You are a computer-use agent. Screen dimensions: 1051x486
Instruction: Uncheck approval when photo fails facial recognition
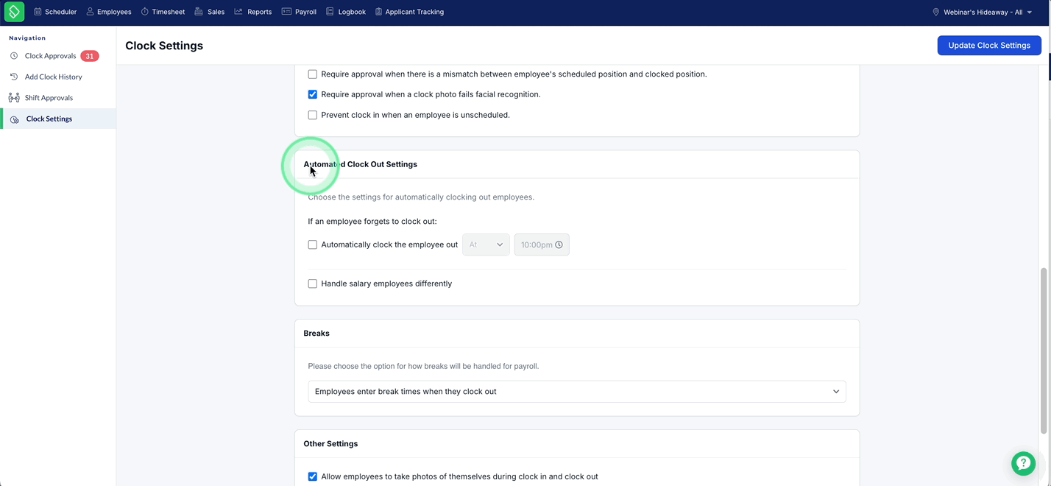pos(313,94)
